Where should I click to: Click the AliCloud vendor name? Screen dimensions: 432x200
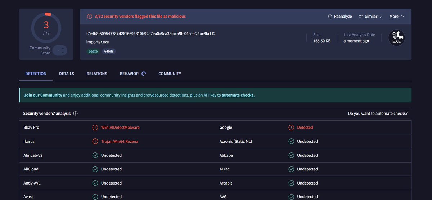[x=31, y=169]
